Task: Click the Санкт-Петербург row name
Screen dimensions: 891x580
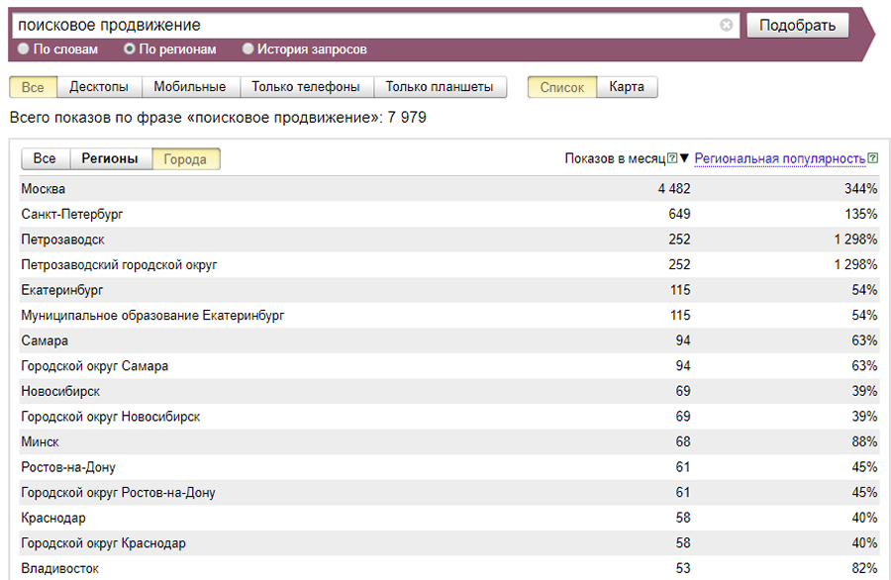Action: [x=72, y=214]
